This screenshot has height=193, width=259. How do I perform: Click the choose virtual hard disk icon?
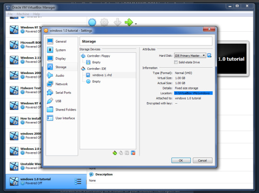(x=209, y=55)
